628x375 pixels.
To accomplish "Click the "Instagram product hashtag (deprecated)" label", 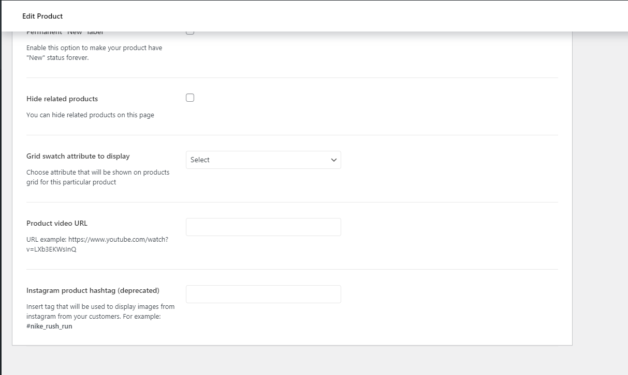I will point(93,290).
